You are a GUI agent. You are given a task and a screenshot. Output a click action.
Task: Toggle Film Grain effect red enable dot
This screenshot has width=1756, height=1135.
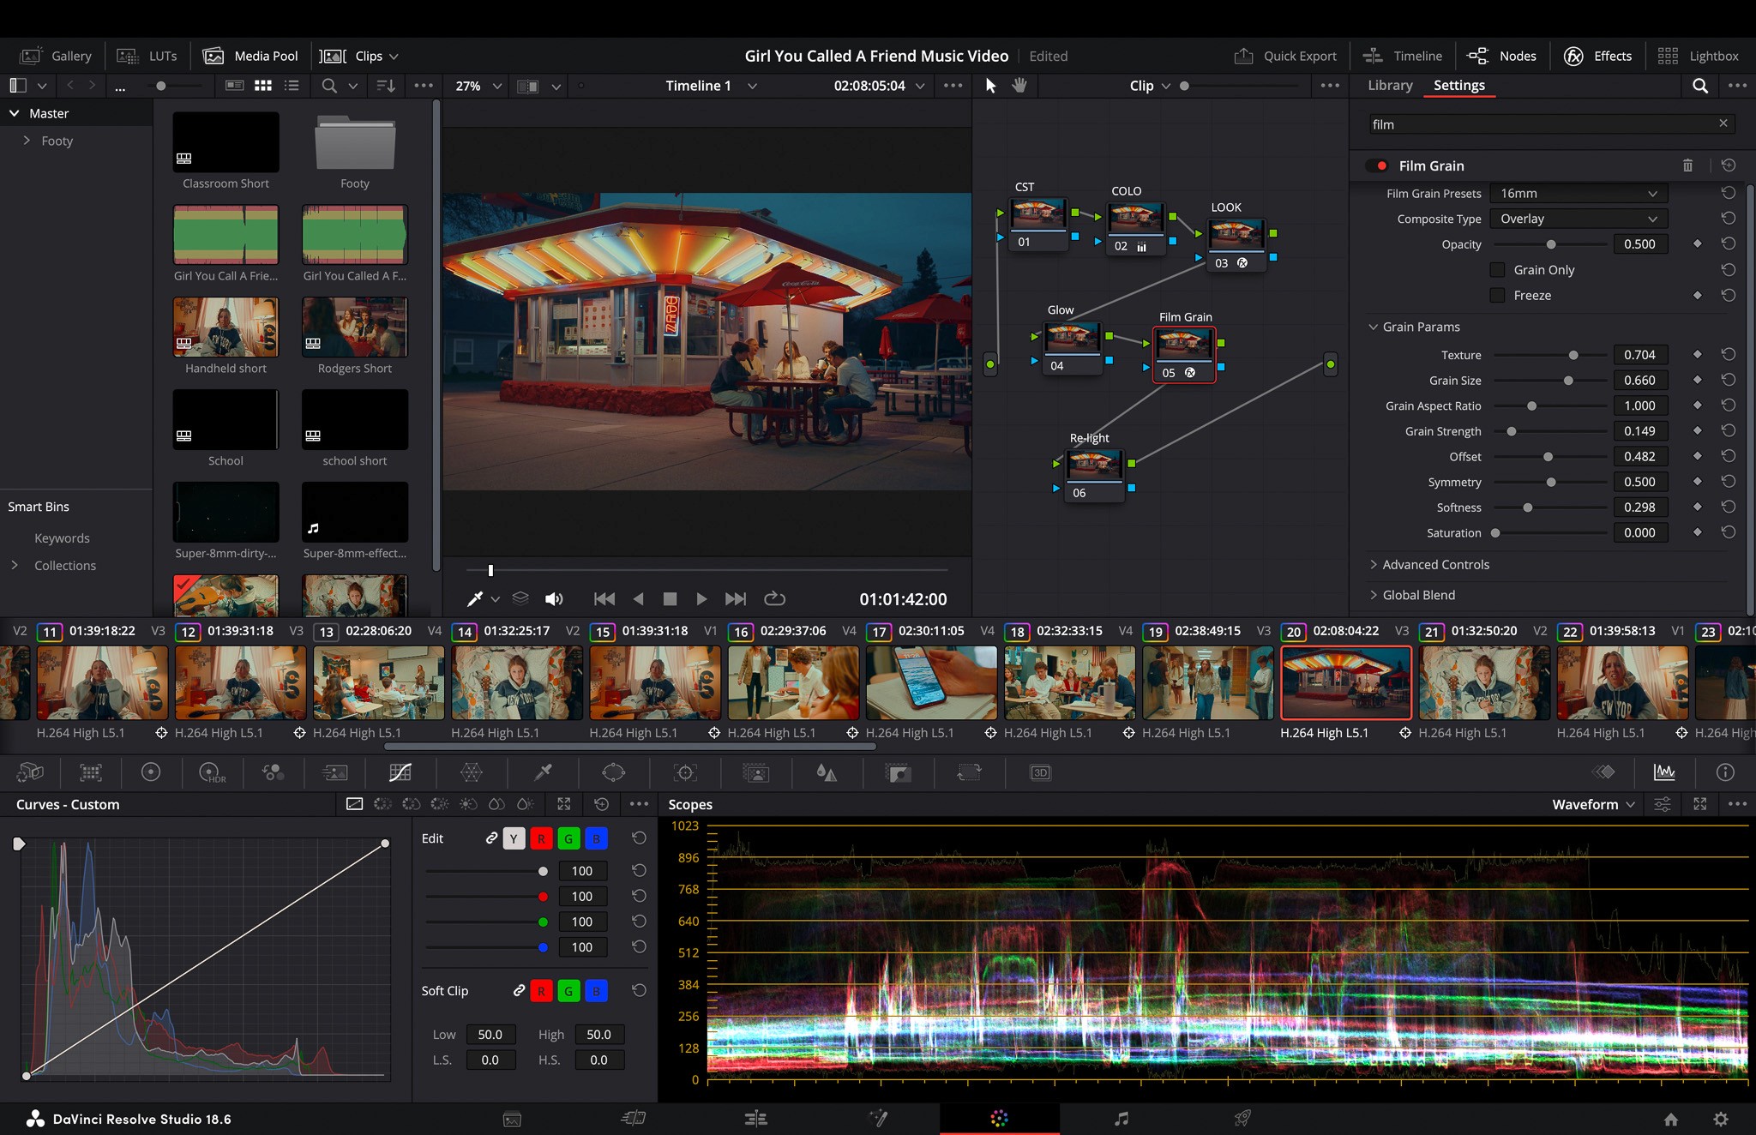[x=1381, y=165]
